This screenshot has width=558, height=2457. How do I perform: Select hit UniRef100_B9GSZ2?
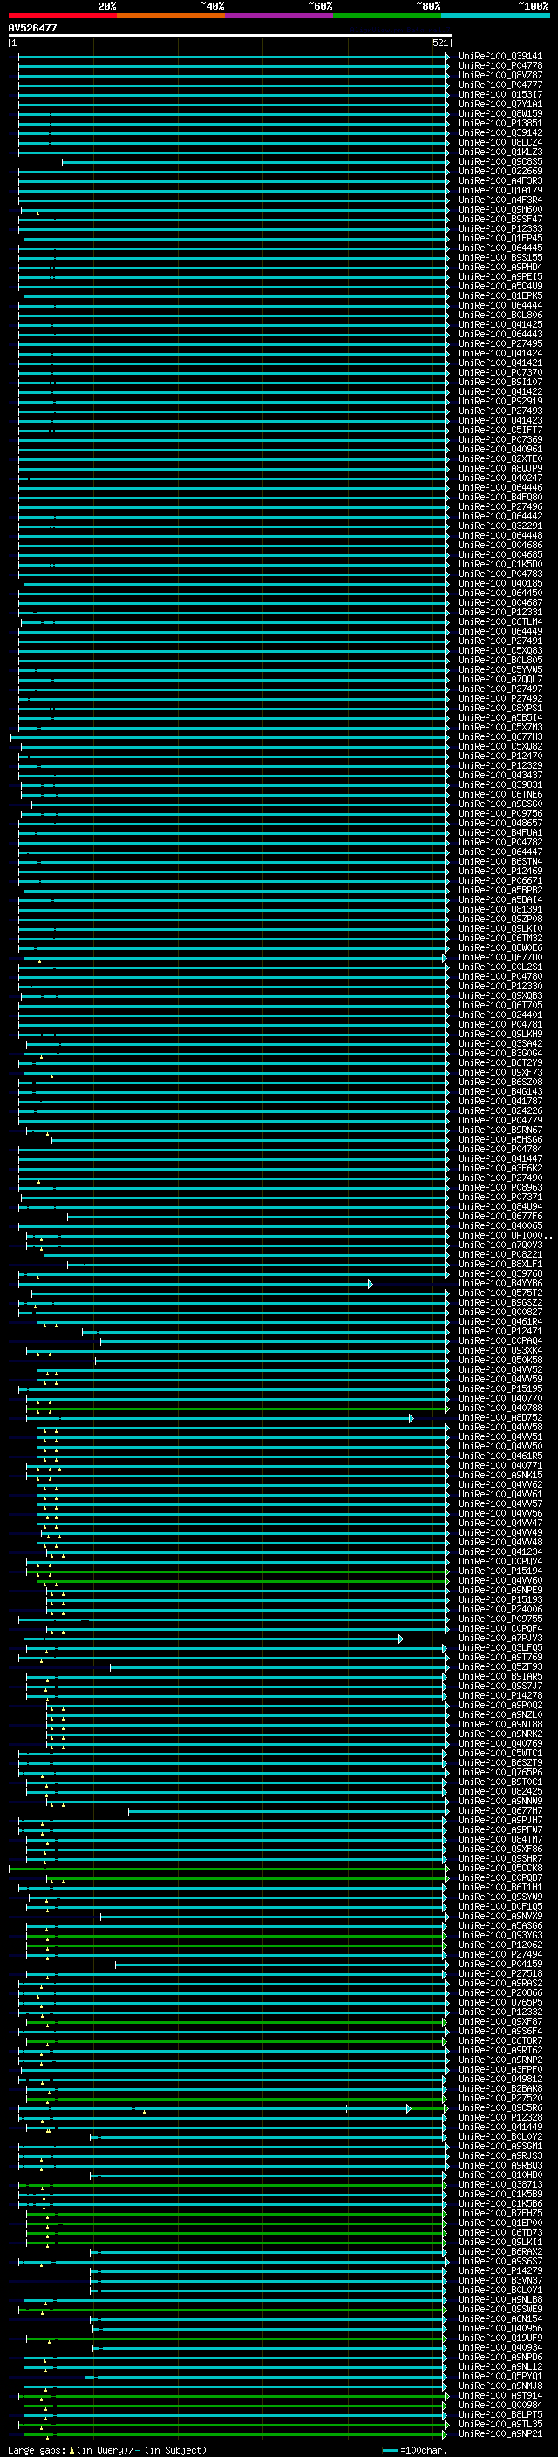click(500, 1303)
